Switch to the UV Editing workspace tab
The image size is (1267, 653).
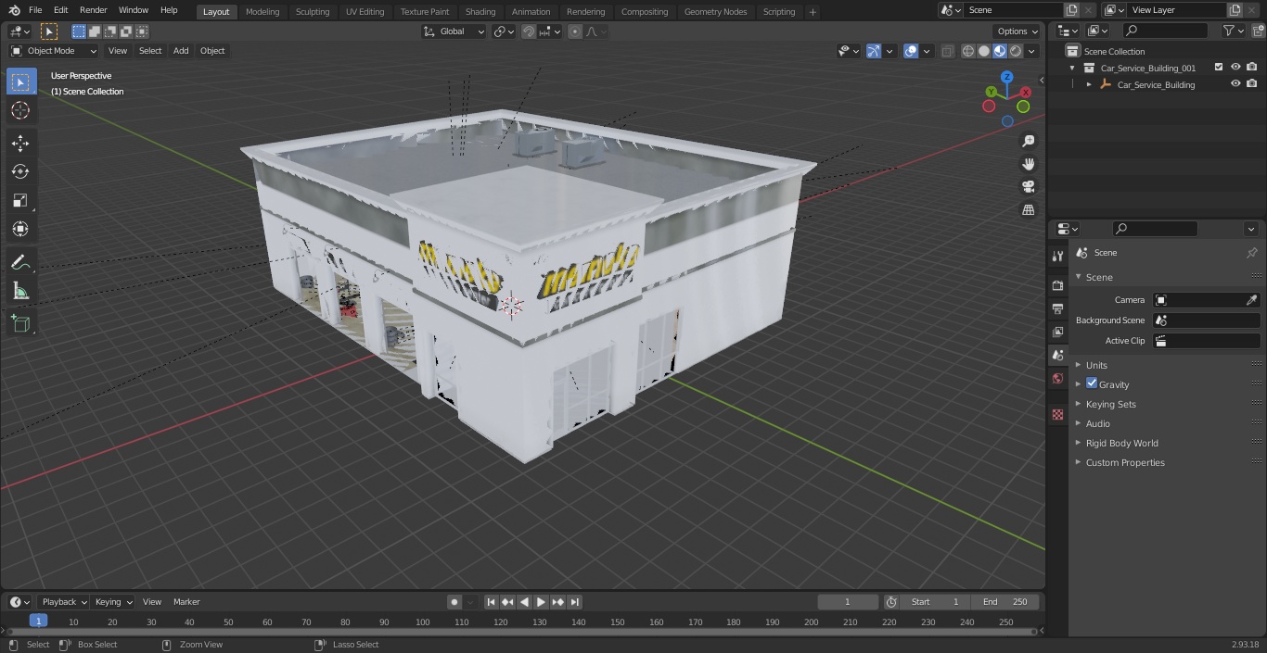(x=365, y=11)
